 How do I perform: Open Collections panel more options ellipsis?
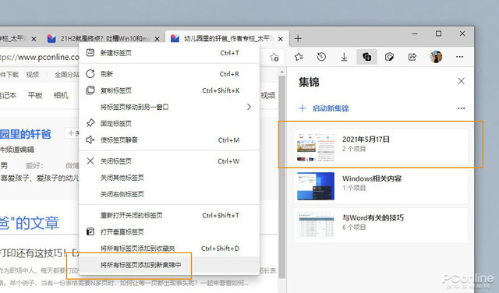(x=461, y=108)
